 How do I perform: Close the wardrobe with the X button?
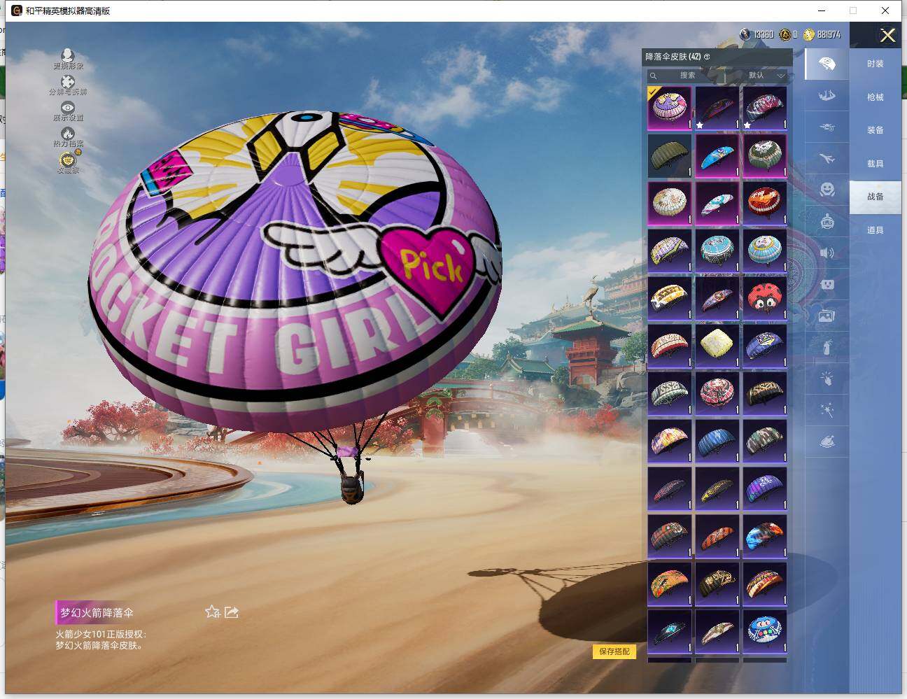pos(887,36)
